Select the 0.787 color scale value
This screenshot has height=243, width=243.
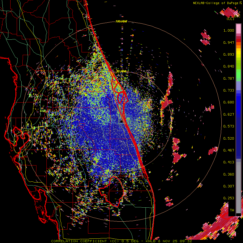click(x=229, y=78)
